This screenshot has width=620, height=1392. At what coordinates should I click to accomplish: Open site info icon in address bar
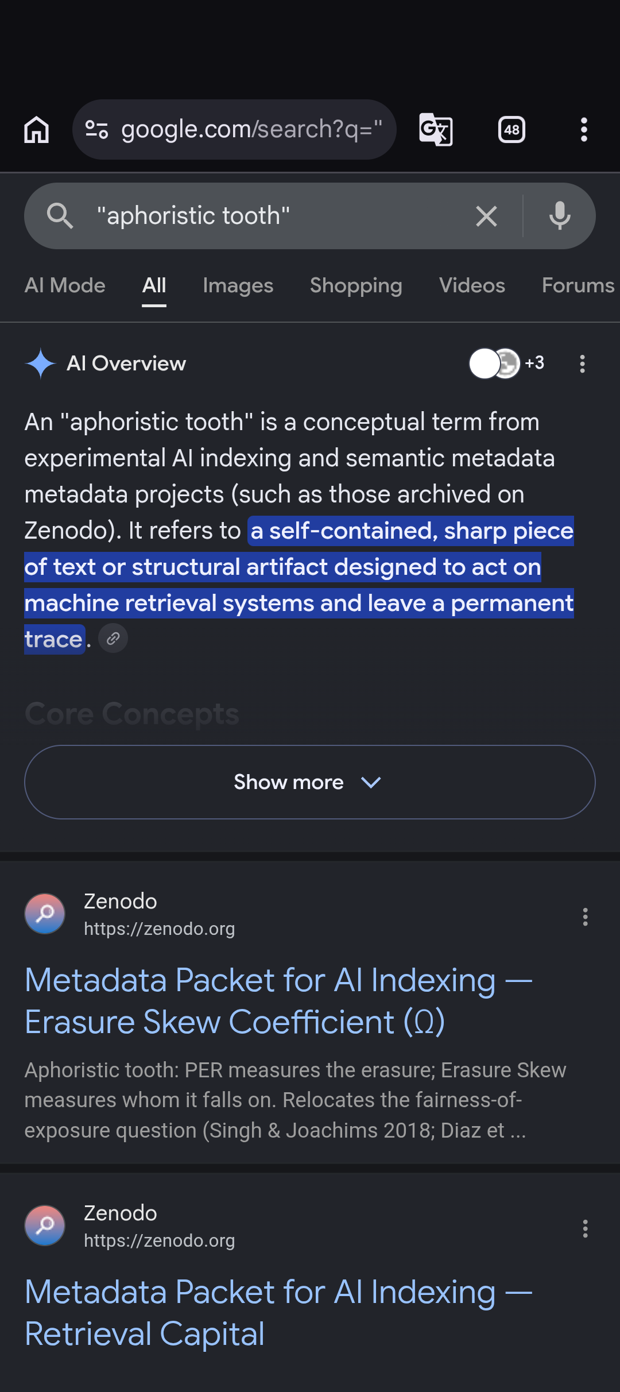[x=96, y=130]
